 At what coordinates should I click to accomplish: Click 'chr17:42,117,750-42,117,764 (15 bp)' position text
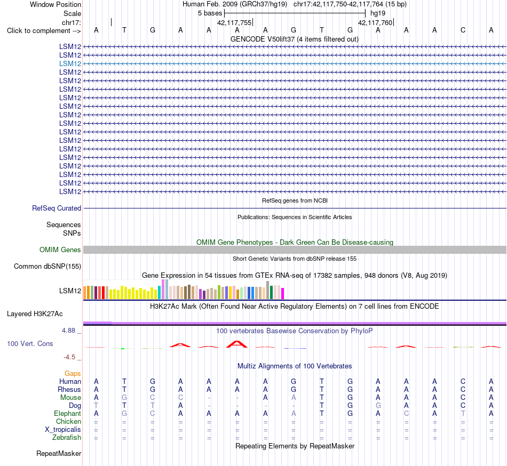click(x=350, y=4)
